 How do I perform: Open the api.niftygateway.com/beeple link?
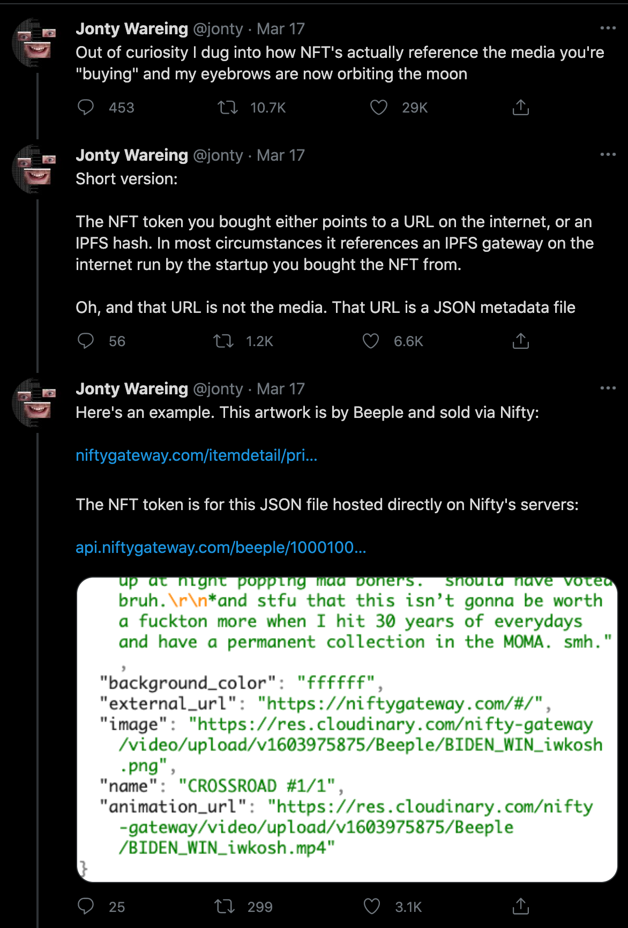pos(221,548)
